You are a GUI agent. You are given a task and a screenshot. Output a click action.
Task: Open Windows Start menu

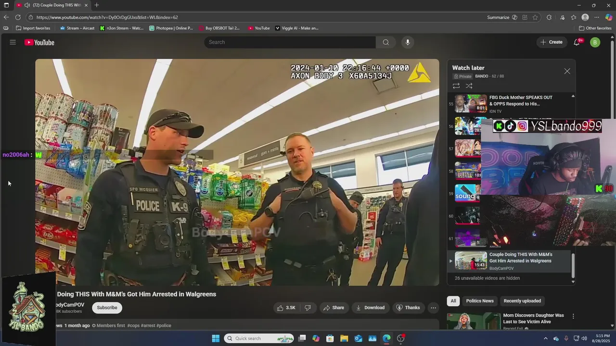click(x=216, y=338)
